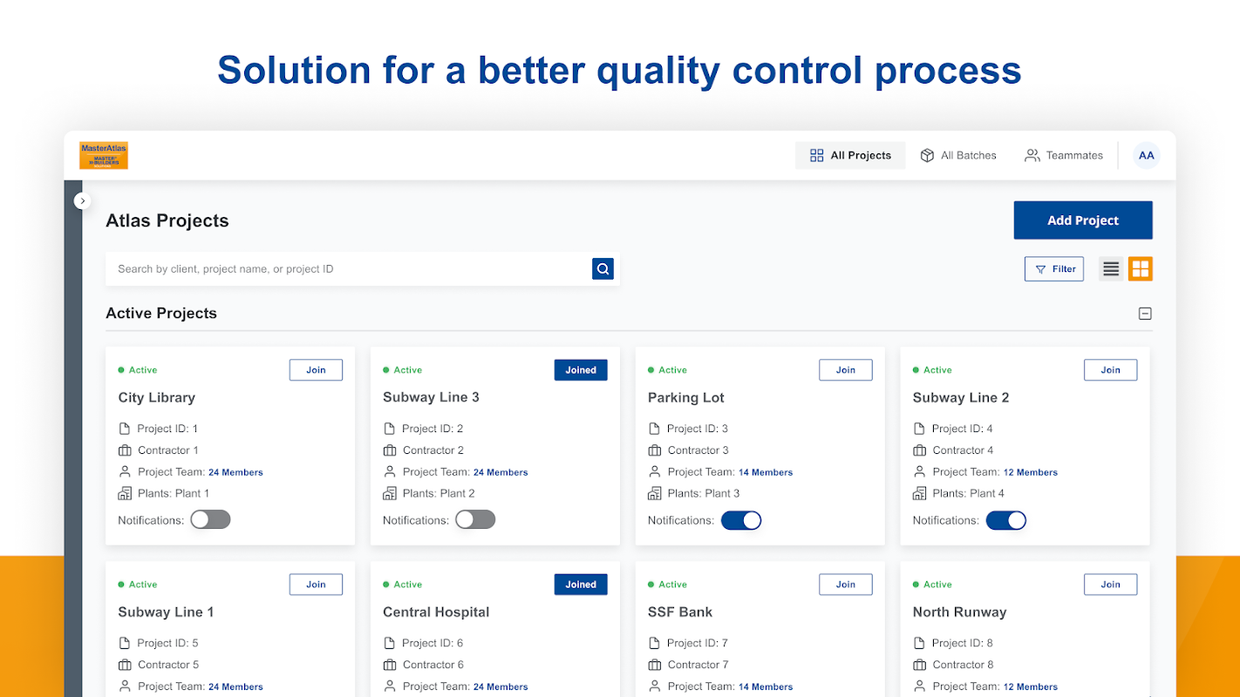
Task: Join the City Library project
Action: click(316, 369)
